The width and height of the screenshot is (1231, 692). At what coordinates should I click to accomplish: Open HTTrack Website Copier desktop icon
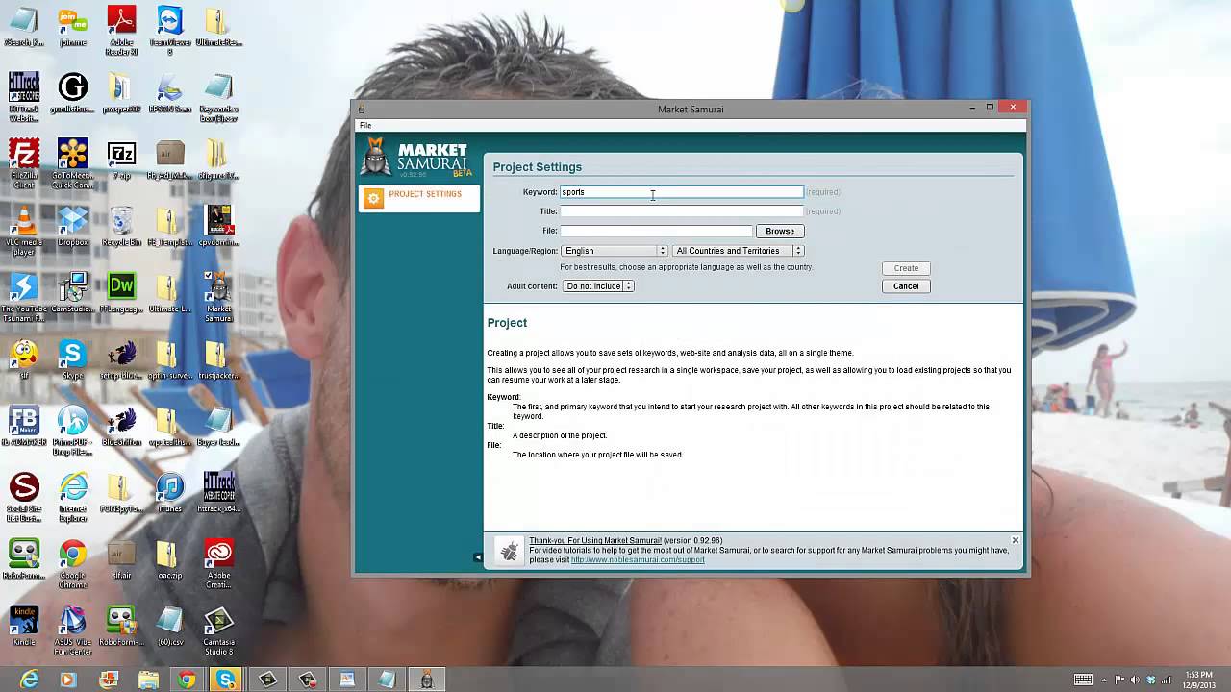tap(24, 96)
